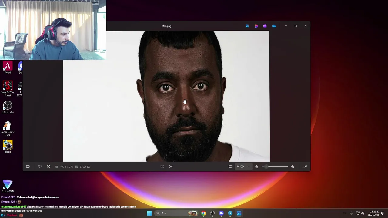Enter fullscreen view of the photo
The width and height of the screenshot is (388, 218).
305,167
